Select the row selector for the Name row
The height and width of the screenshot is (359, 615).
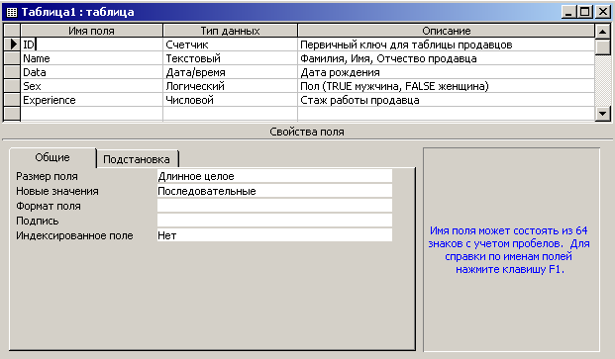click(x=12, y=58)
